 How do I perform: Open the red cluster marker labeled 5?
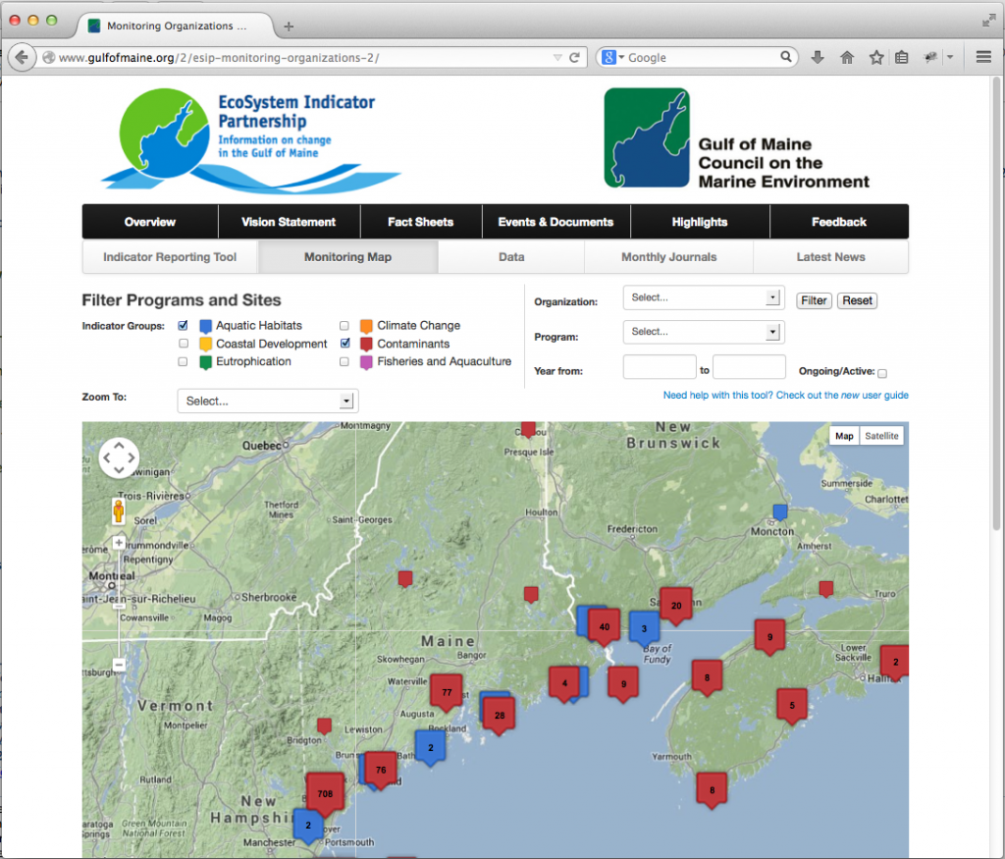[792, 706]
